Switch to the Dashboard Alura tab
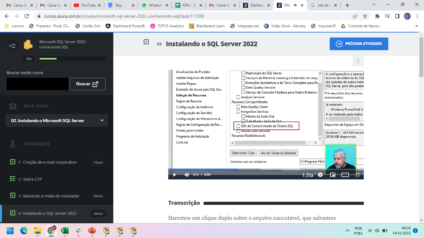Image resolution: width=424 pixels, height=238 pixels. 256,5
